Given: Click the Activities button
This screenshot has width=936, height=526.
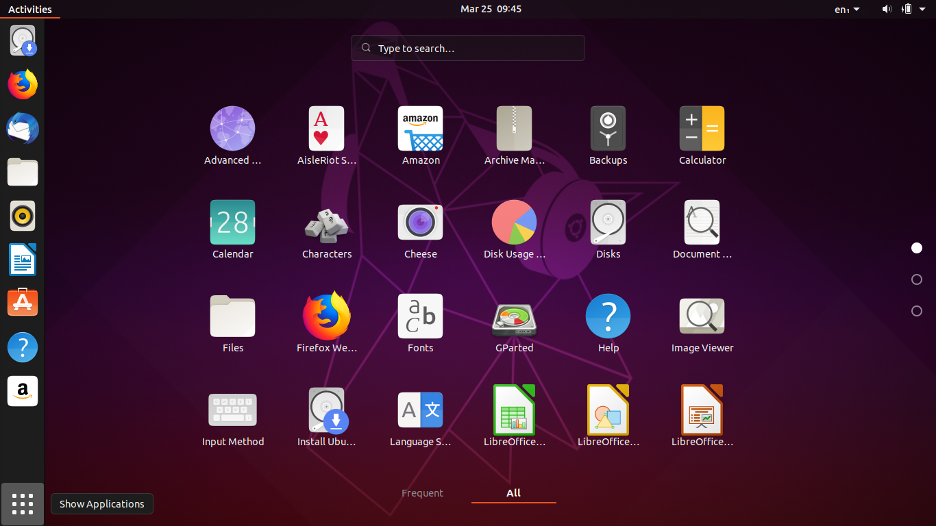Looking at the screenshot, I should click(30, 9).
